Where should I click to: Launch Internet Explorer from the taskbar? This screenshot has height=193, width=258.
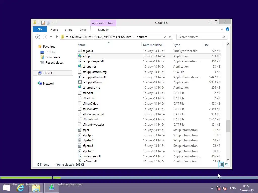click(20, 188)
